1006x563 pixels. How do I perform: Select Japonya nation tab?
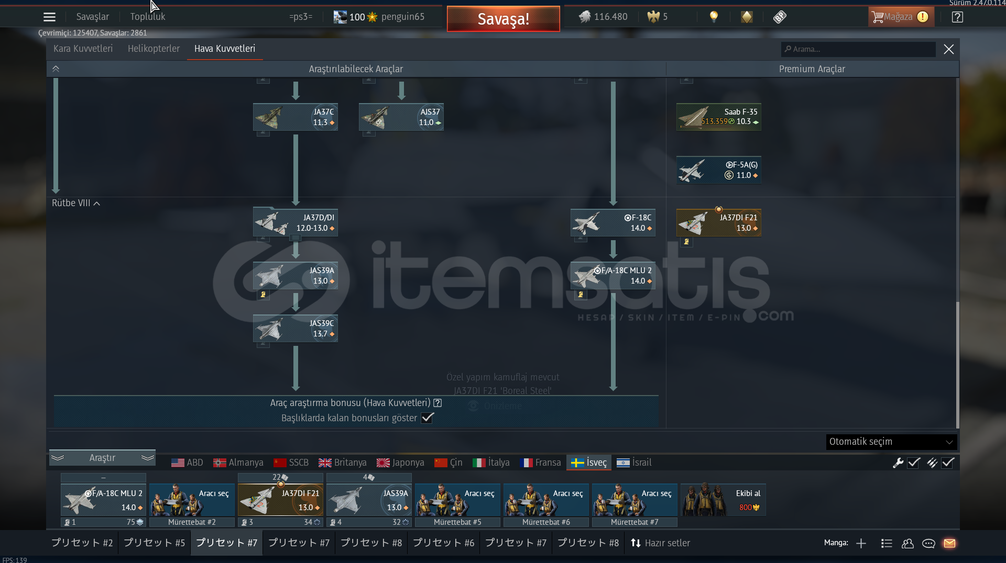(x=401, y=463)
